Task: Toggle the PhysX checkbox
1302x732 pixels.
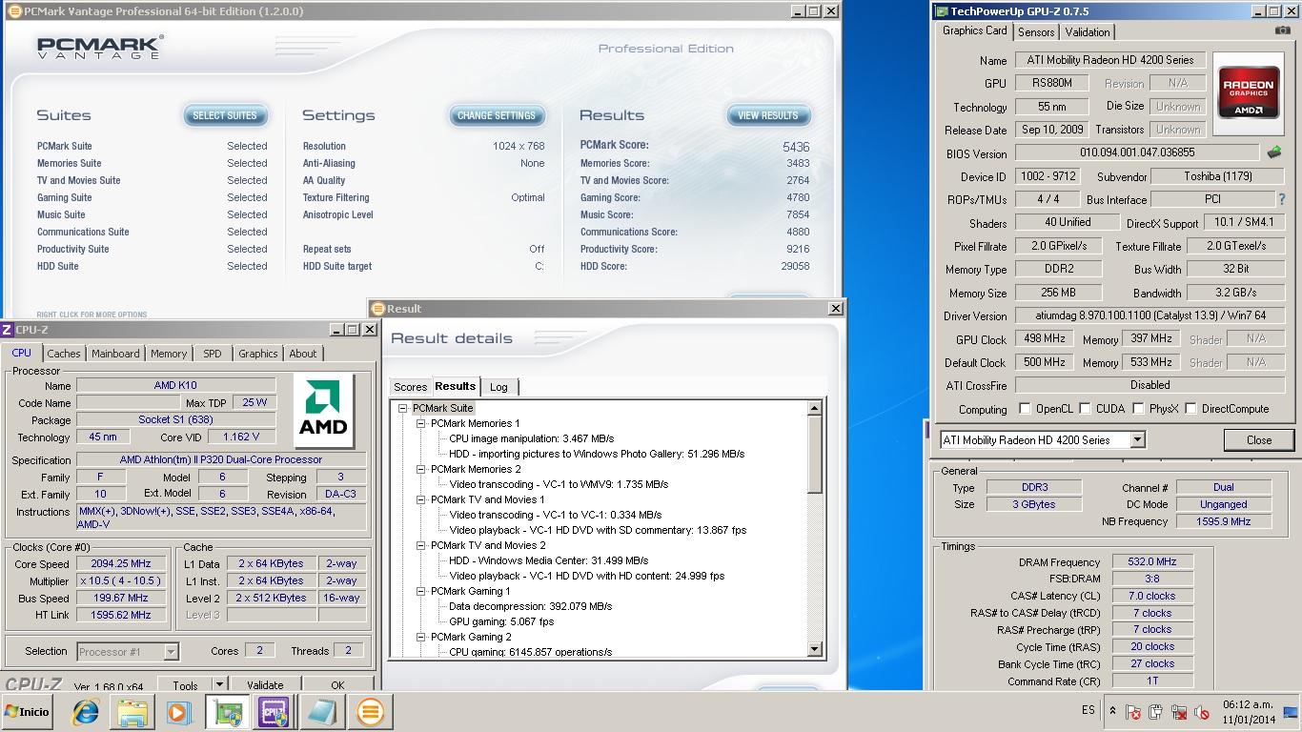Action: click(x=1138, y=409)
